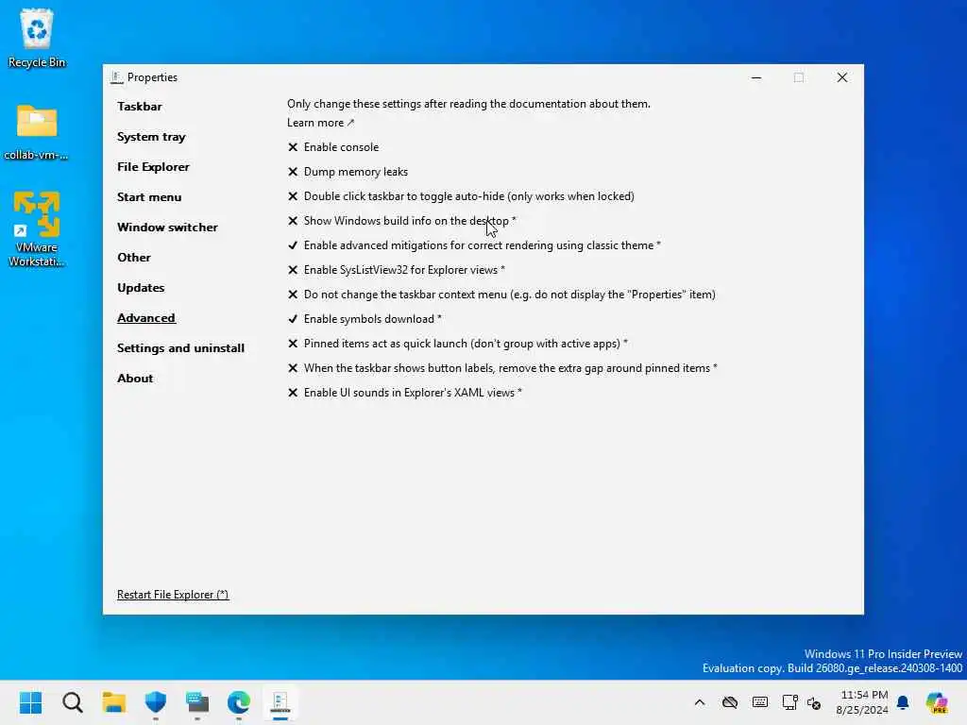
Task: Click the network display tray icon
Action: pyautogui.click(x=789, y=702)
